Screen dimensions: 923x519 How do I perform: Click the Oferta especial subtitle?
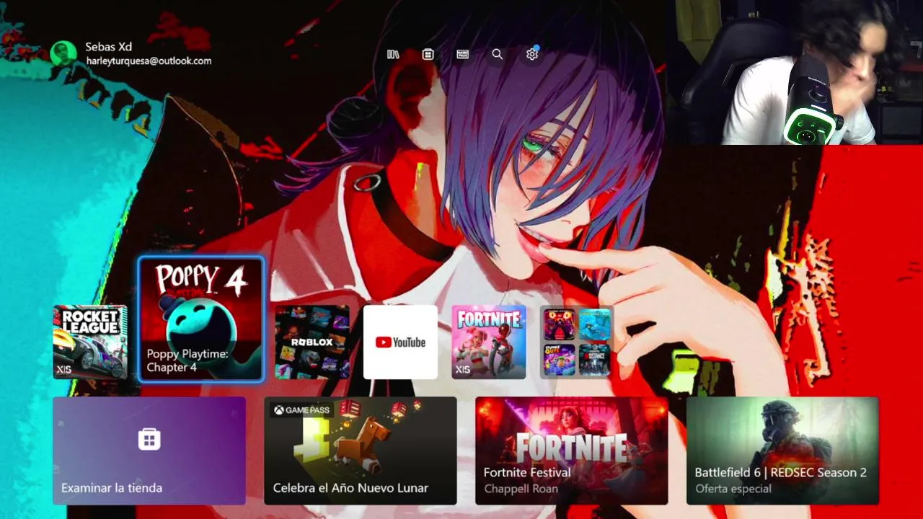coord(733,489)
